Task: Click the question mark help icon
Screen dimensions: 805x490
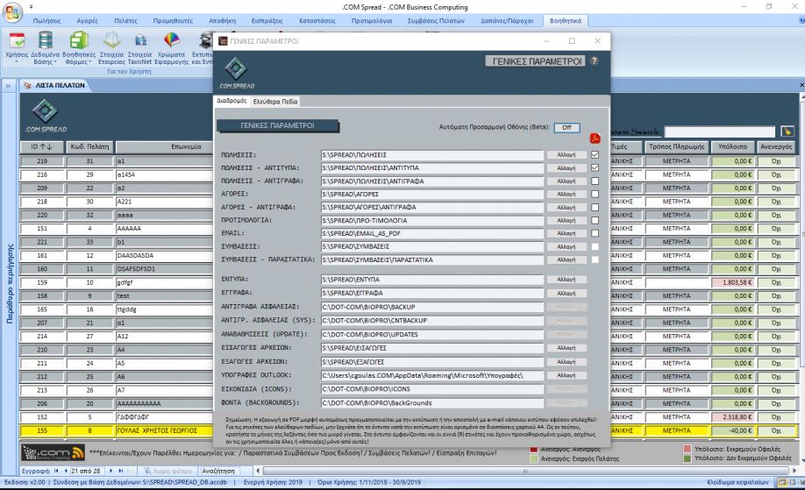Action: (594, 60)
